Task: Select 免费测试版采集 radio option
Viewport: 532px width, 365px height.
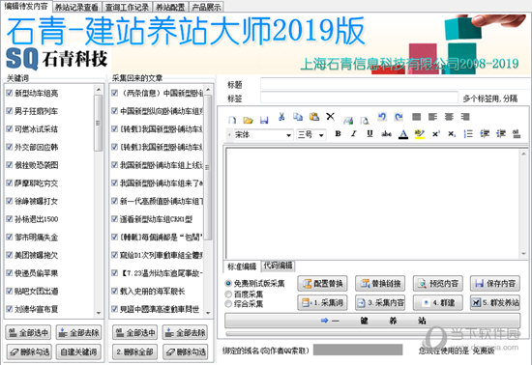Action: 228,283
